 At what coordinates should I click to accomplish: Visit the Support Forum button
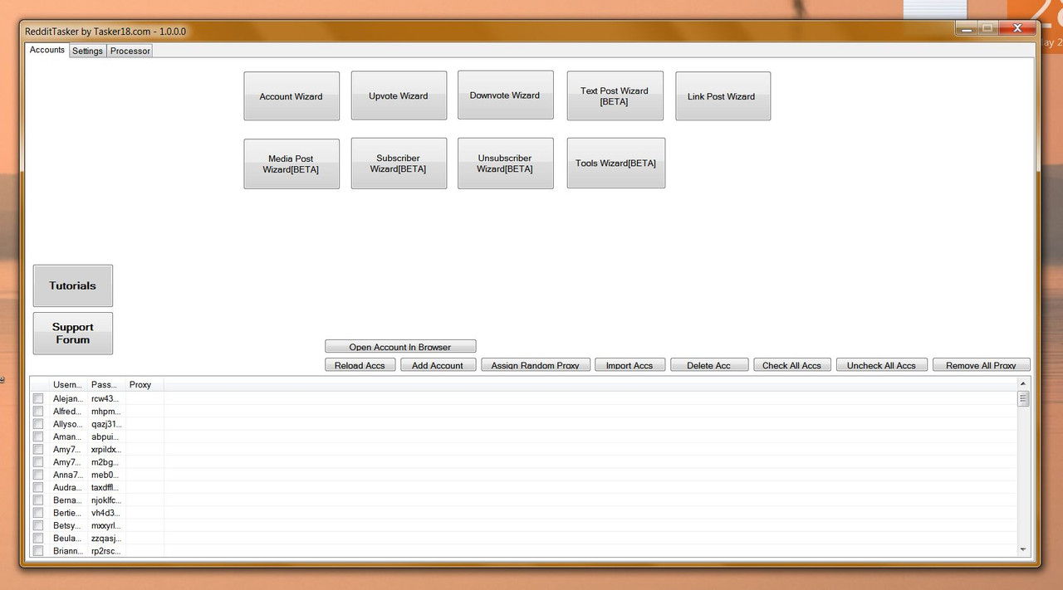[x=73, y=333]
